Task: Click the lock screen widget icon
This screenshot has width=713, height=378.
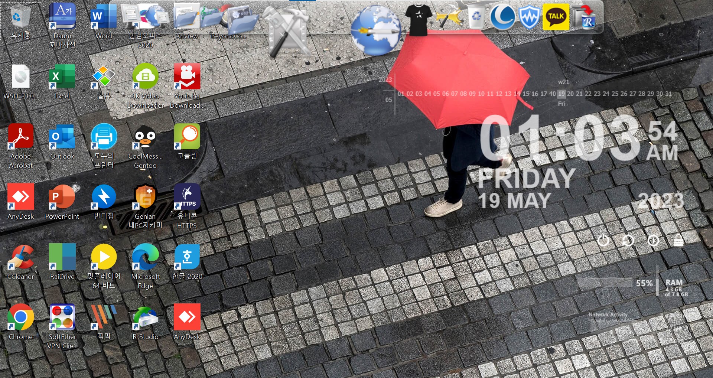Action: coord(678,241)
